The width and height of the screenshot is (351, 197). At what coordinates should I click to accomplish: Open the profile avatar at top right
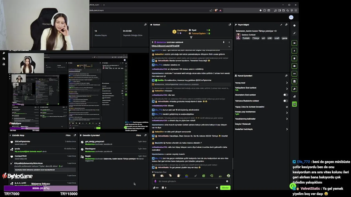click(x=291, y=17)
